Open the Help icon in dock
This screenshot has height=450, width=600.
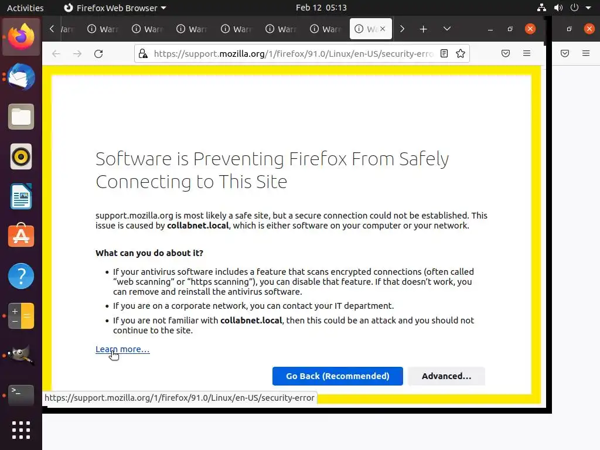tap(21, 276)
